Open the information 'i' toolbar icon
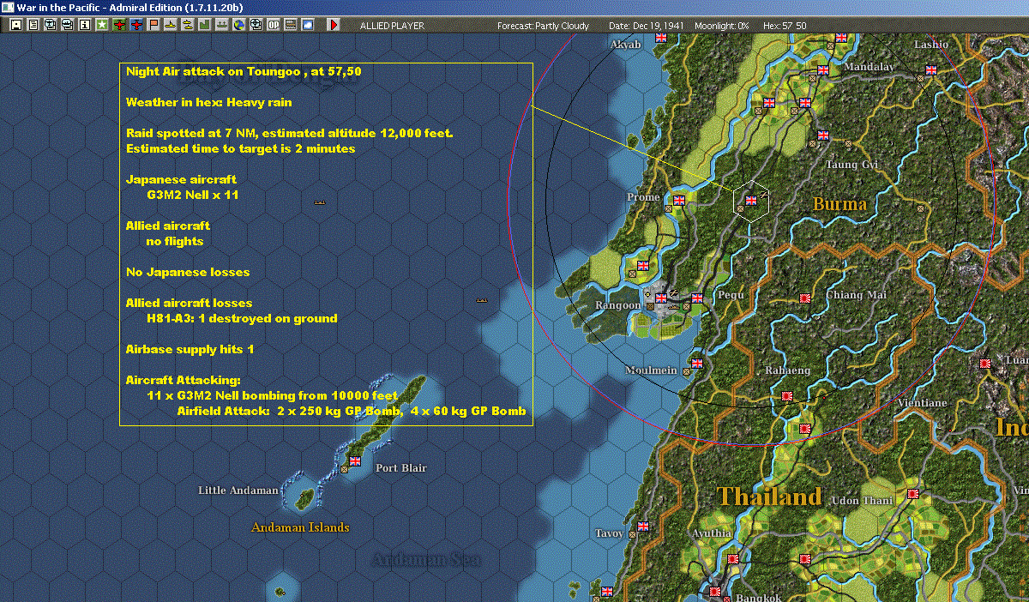The height and width of the screenshot is (602, 1029). point(85,25)
